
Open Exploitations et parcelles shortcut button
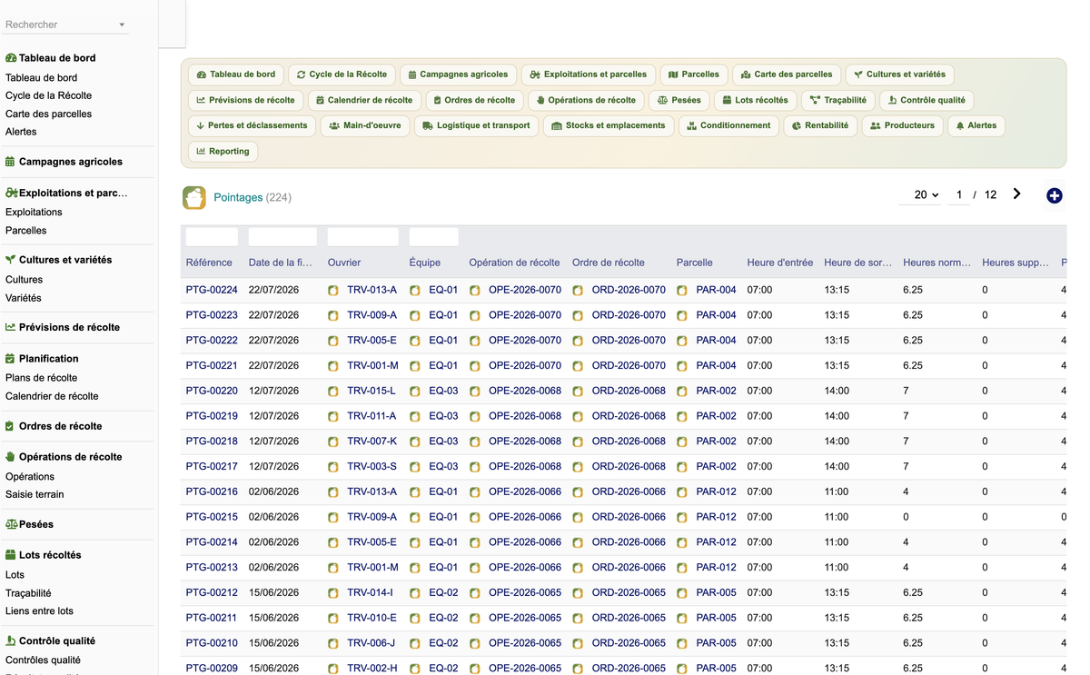click(x=588, y=74)
